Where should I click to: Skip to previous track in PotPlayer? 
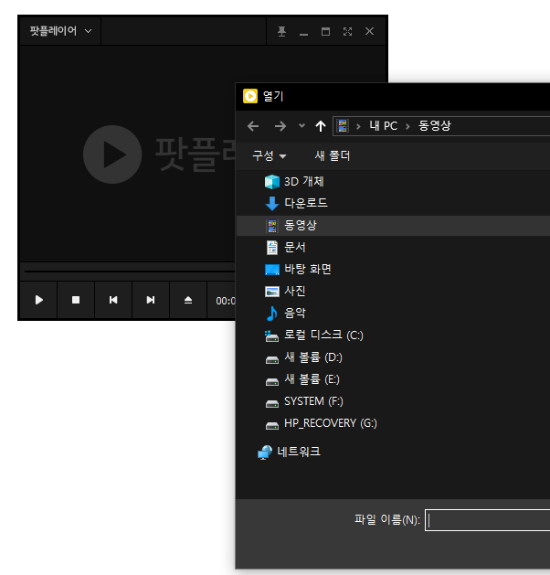pos(113,300)
